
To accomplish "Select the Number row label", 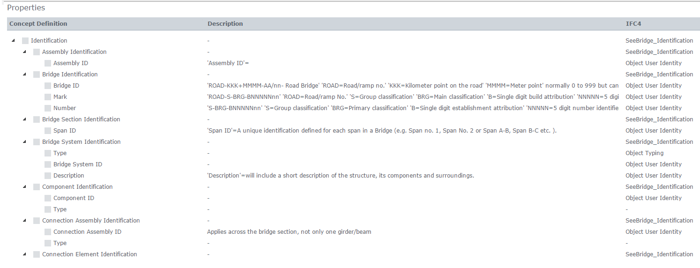I will coord(65,108).
